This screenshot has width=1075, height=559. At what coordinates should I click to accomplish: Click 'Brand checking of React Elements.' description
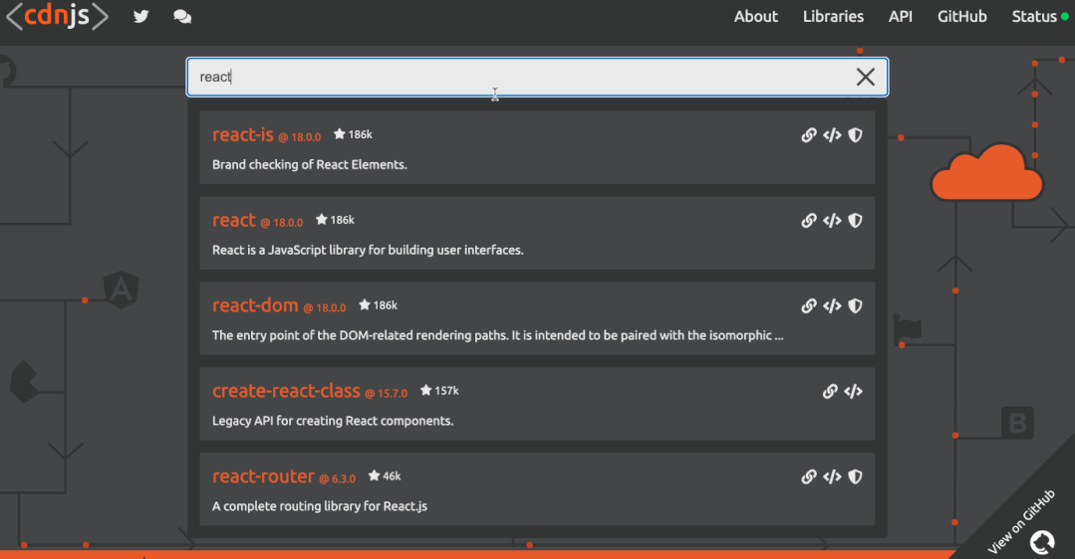tap(309, 165)
